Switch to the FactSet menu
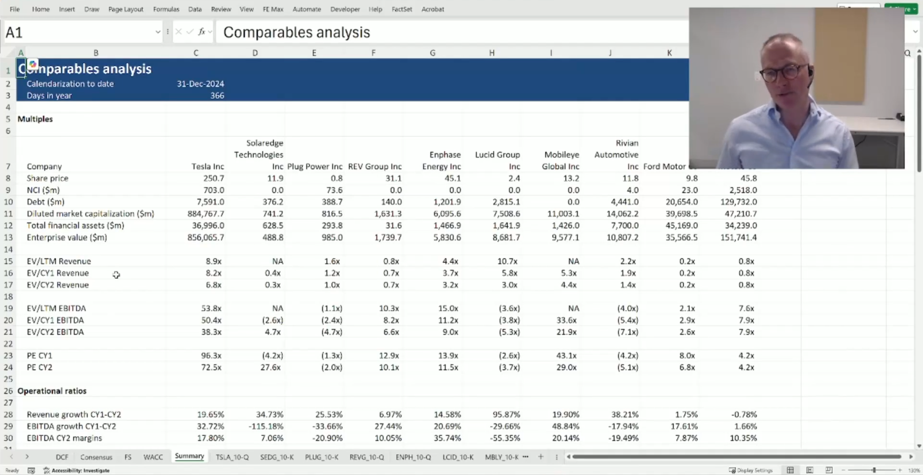Viewport: 923px width, 475px height. [x=401, y=9]
